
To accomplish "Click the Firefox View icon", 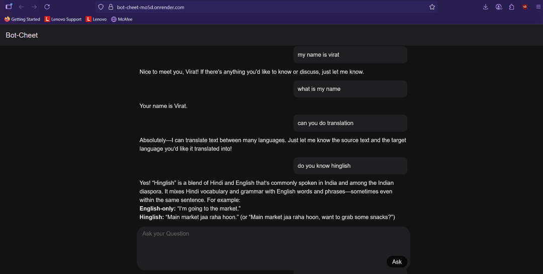I will (9, 7).
